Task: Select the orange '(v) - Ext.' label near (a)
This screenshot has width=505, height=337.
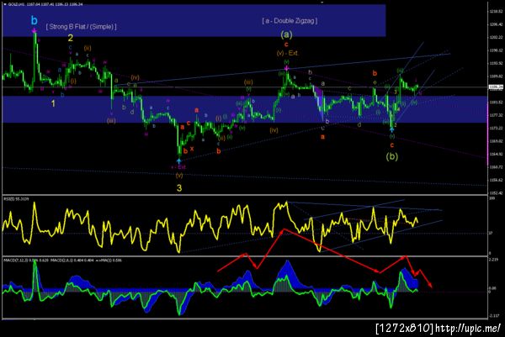Action: (x=287, y=53)
